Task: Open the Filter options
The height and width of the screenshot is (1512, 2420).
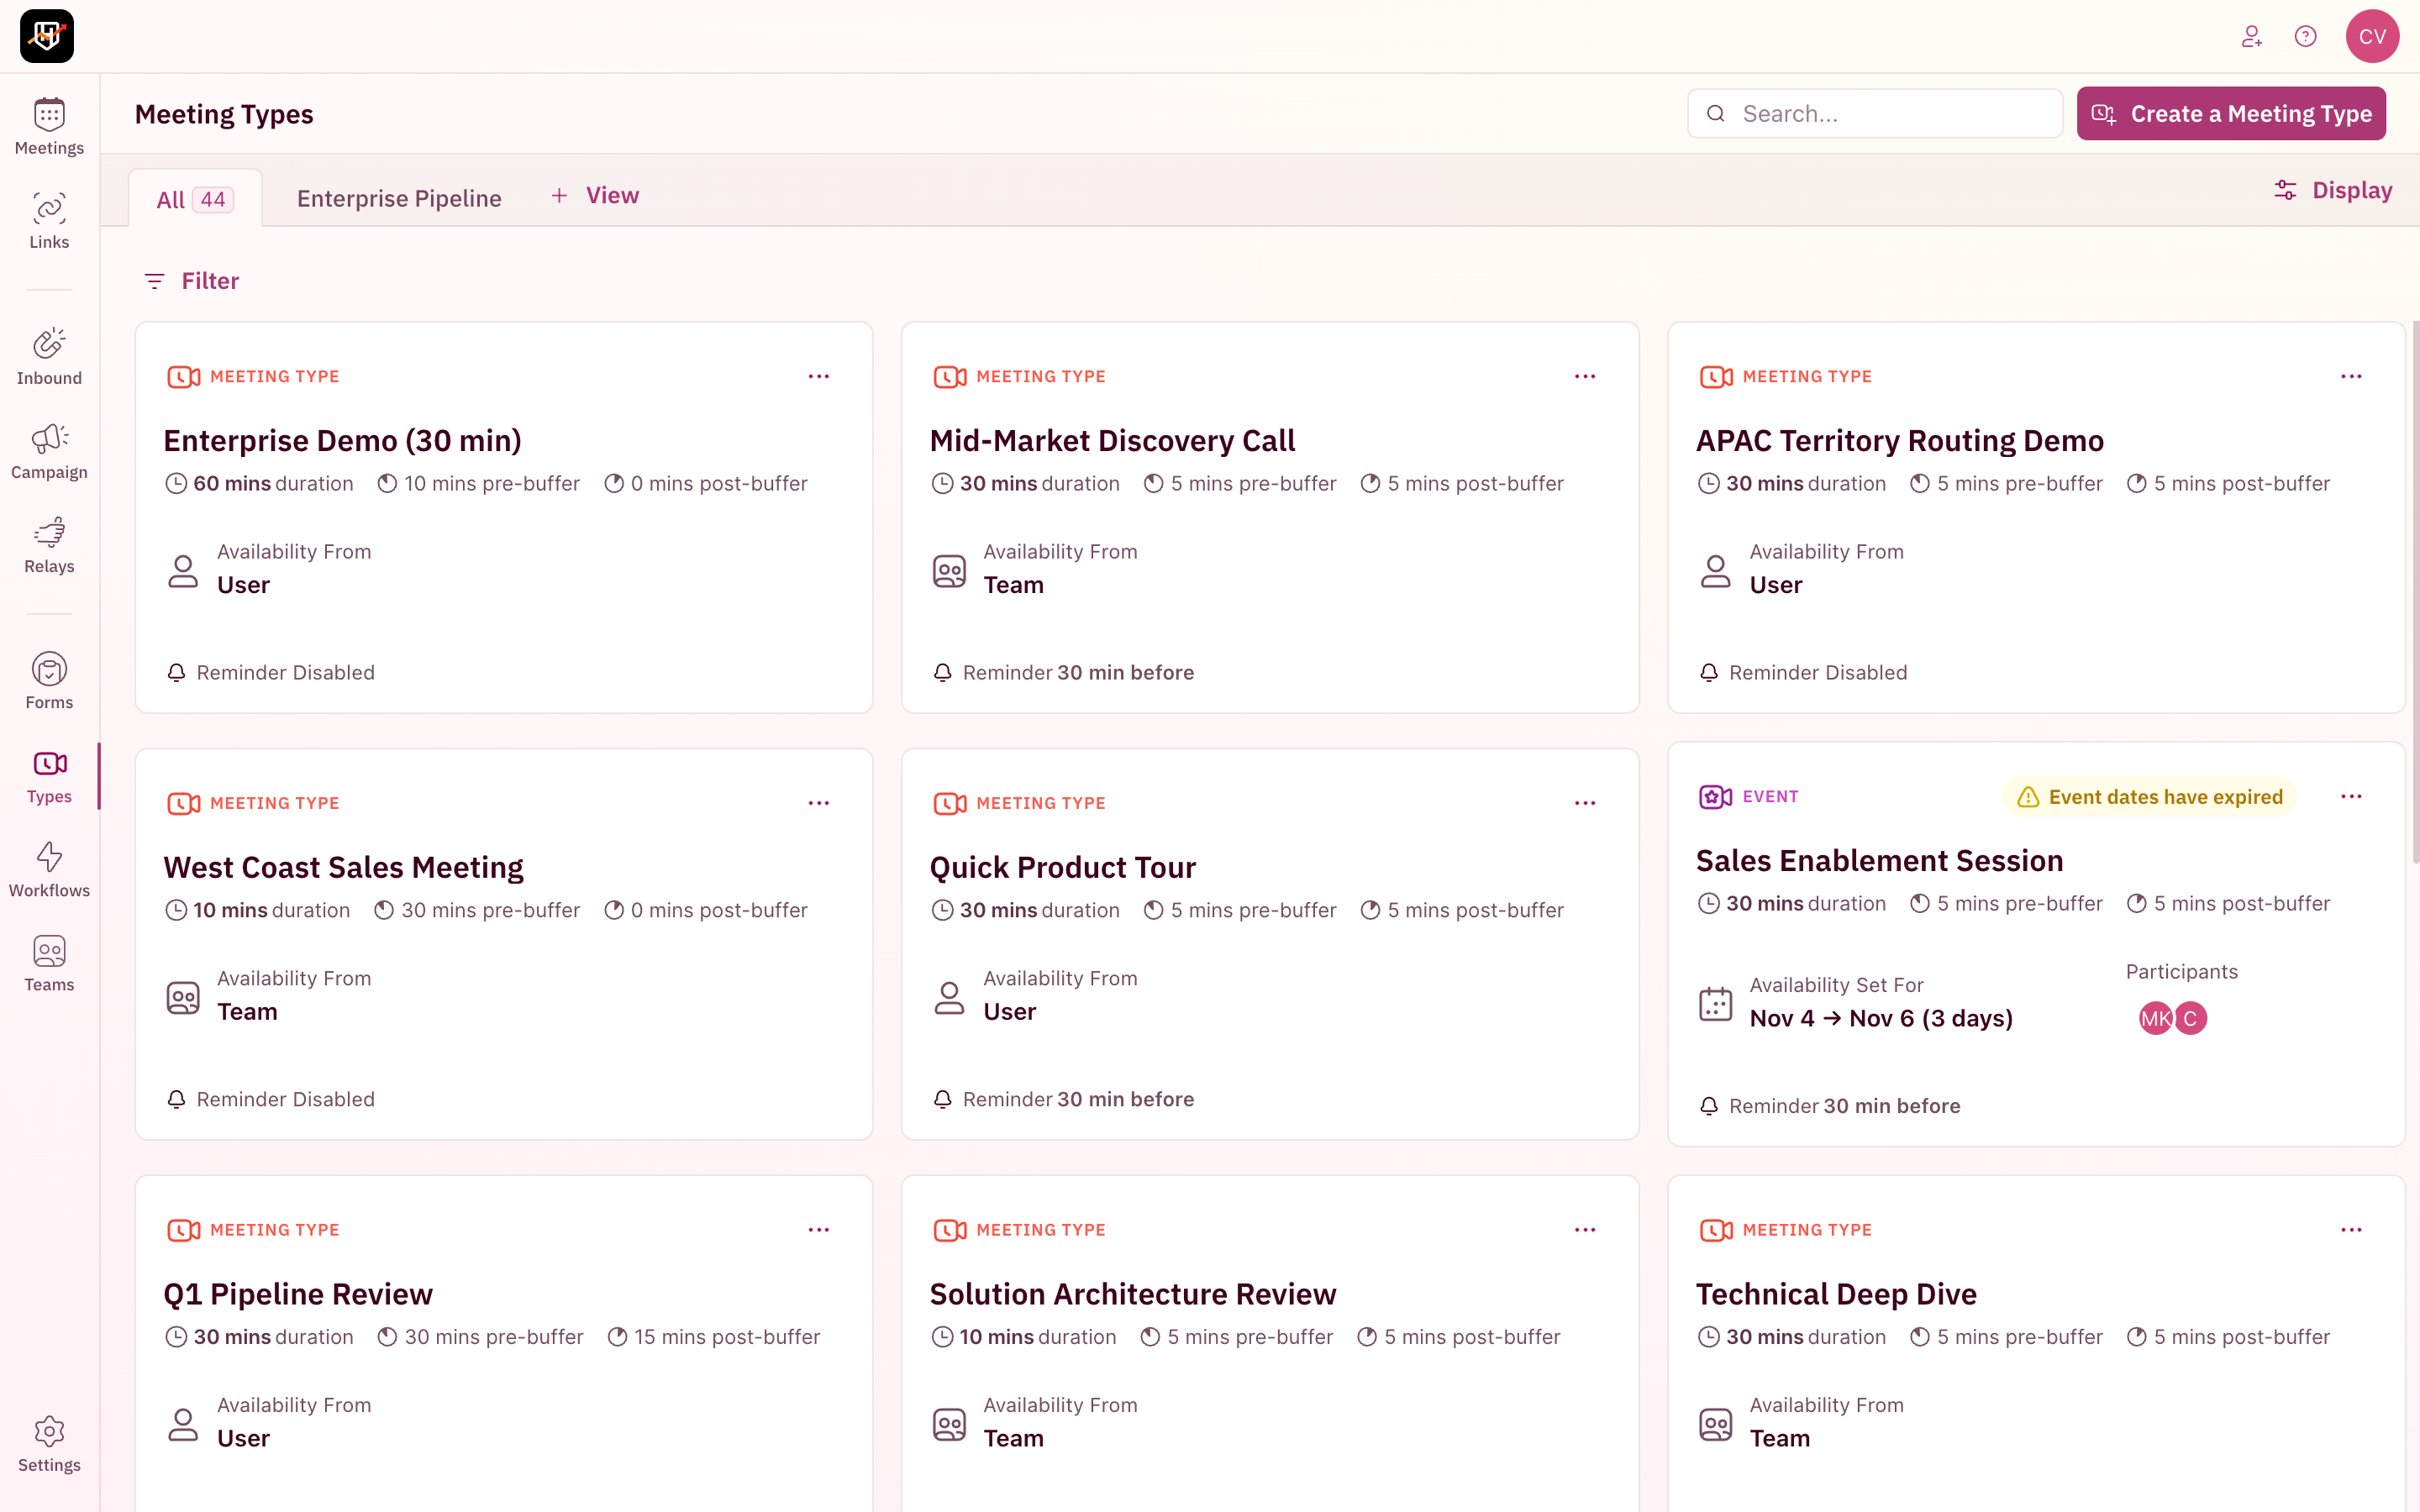Action: coord(192,281)
